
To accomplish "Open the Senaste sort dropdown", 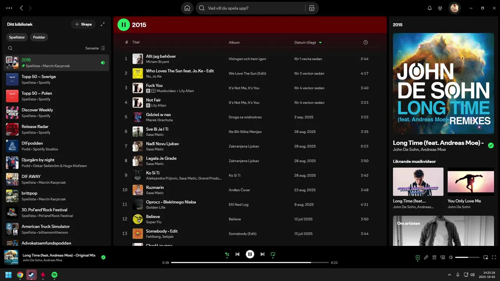I will point(95,48).
